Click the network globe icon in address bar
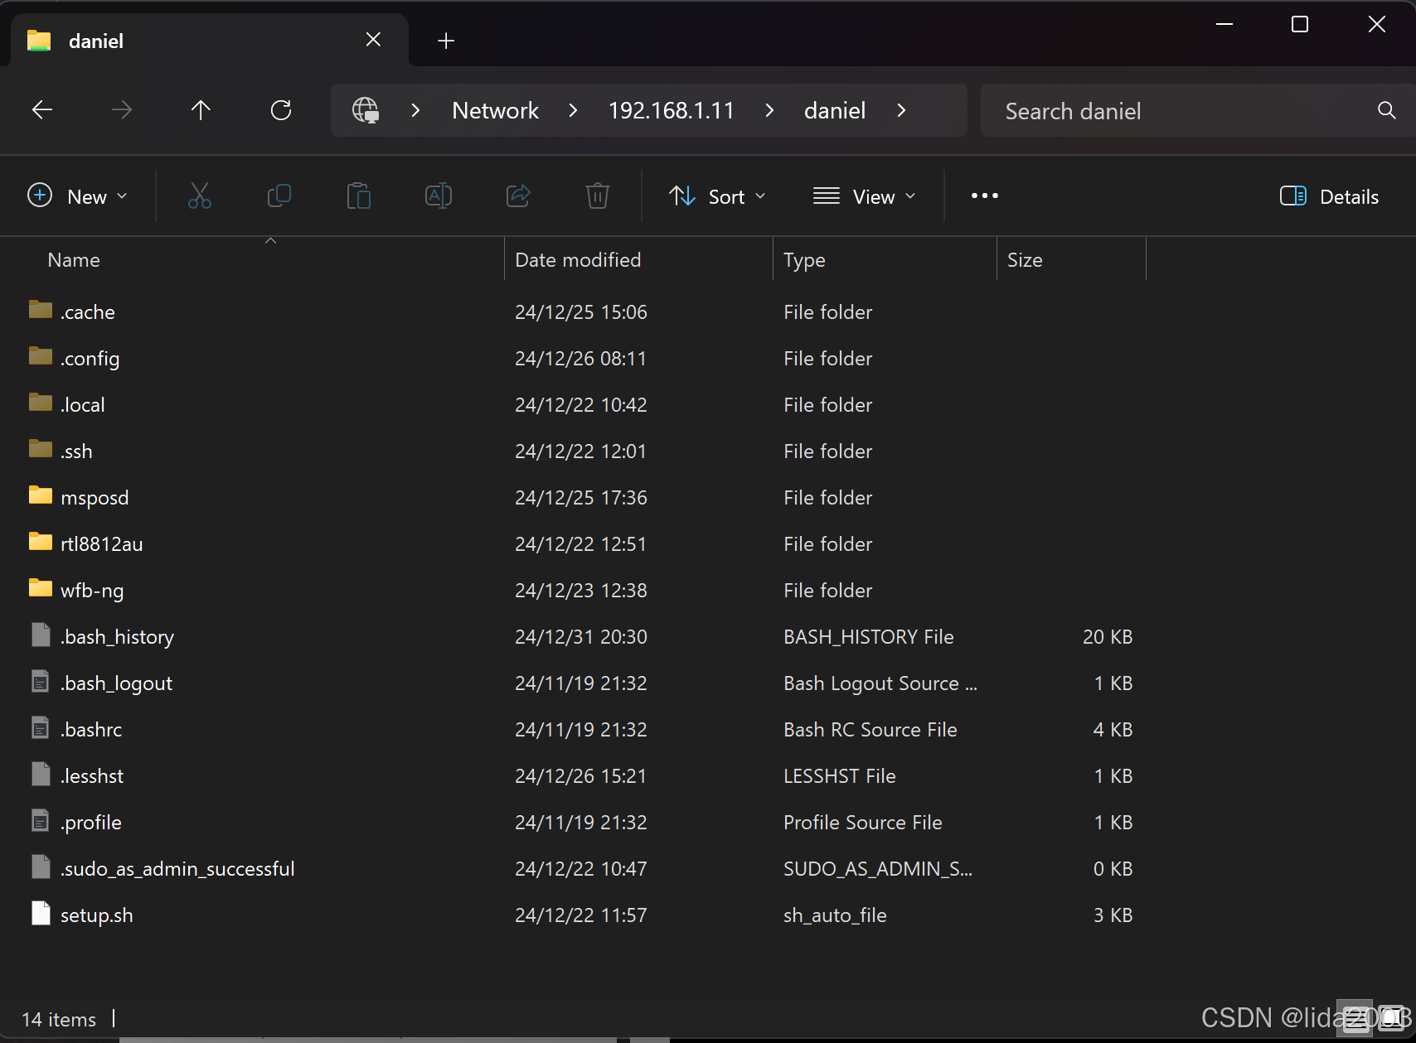The width and height of the screenshot is (1416, 1043). point(366,110)
